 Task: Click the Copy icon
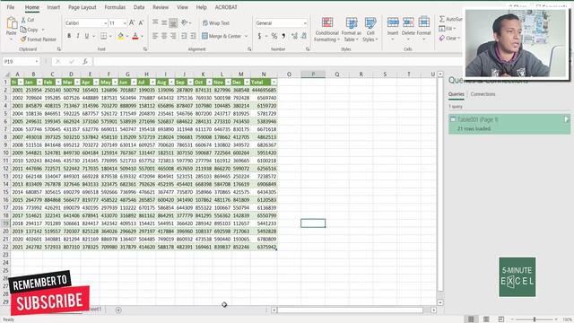click(23, 30)
